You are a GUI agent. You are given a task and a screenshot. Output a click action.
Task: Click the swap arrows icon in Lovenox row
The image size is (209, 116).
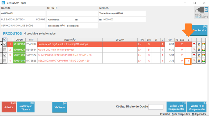[x=204, y=44]
